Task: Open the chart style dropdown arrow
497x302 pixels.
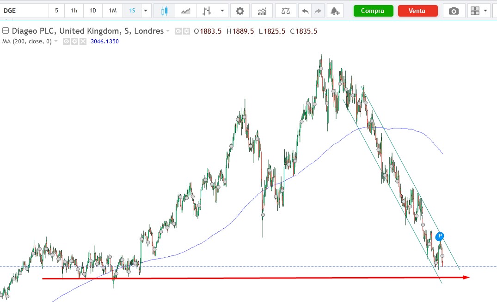Action: pos(222,11)
